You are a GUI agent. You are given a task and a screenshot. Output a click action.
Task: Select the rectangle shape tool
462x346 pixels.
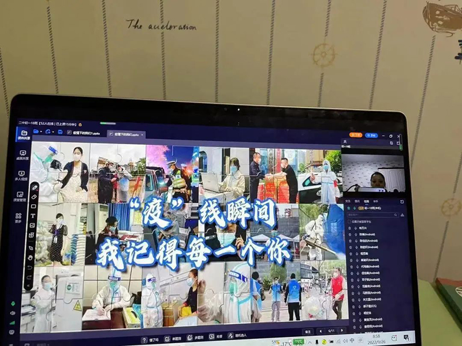(33, 206)
